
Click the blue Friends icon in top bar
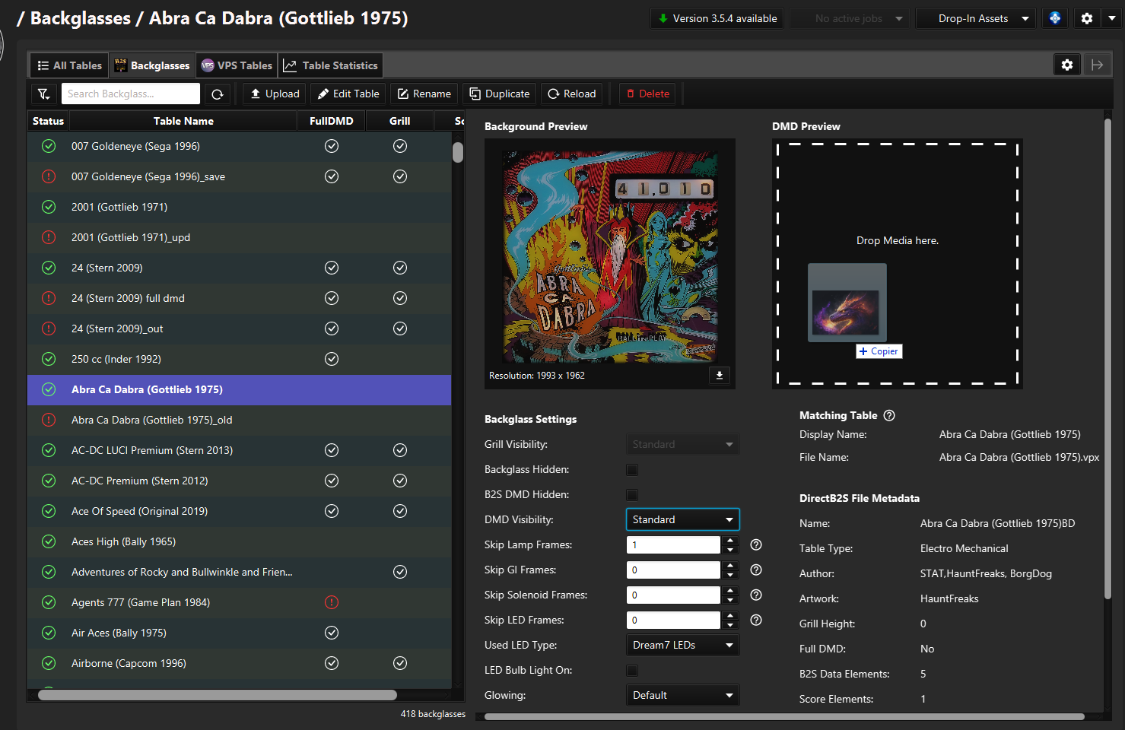pos(1055,18)
